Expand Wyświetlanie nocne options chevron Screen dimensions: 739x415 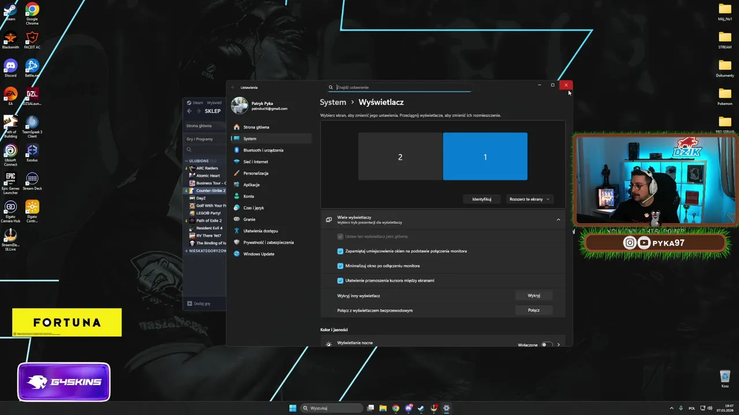click(x=558, y=345)
